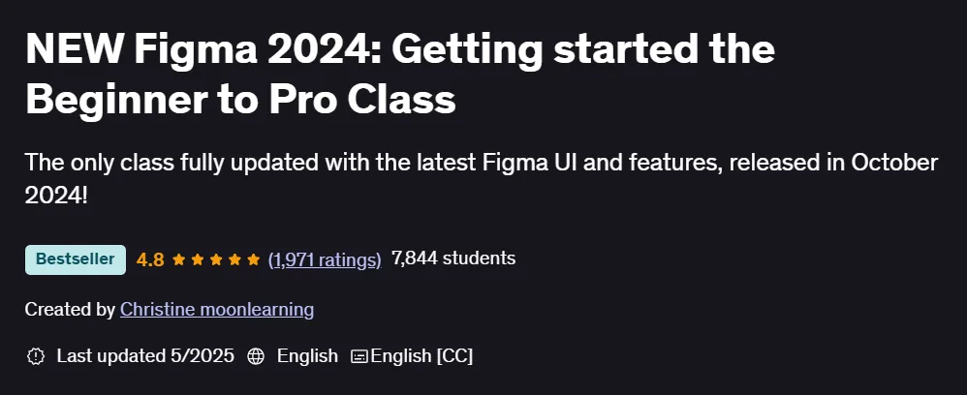This screenshot has width=967, height=395.
Task: Click the globe language icon
Action: 256,356
